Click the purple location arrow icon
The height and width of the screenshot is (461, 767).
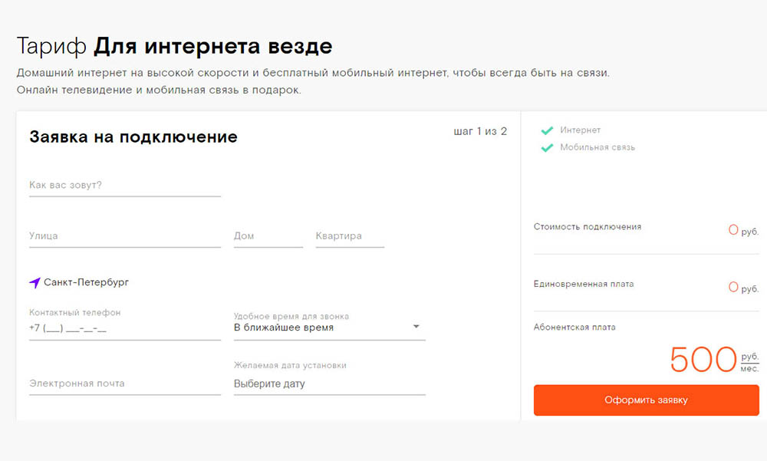[x=35, y=283]
